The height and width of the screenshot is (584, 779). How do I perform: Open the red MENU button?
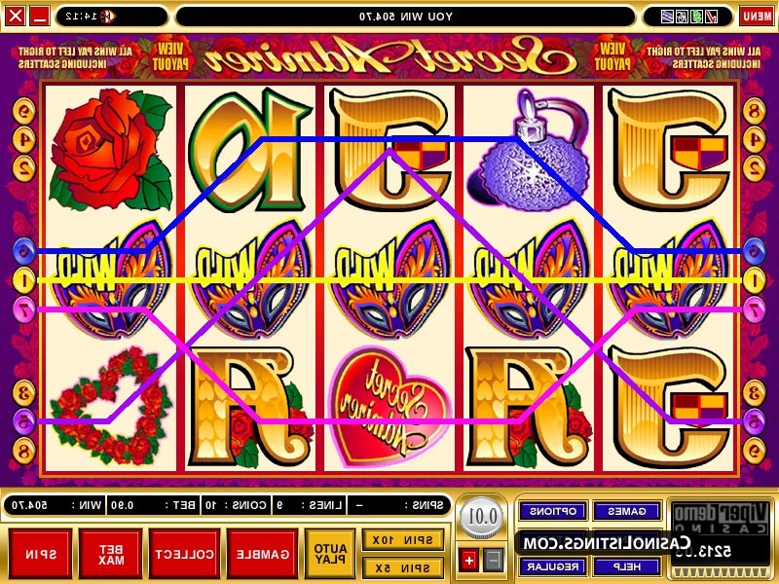tap(757, 17)
